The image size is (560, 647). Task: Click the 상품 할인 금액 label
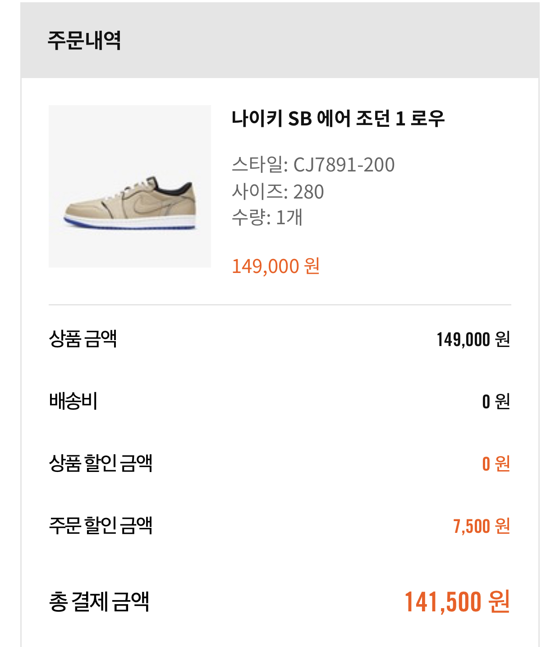(x=101, y=463)
